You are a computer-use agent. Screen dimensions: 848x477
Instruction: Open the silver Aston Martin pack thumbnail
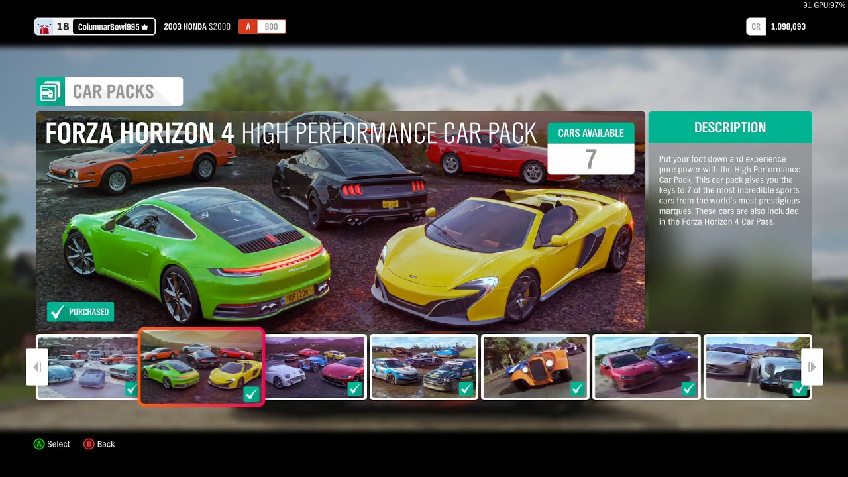point(758,367)
